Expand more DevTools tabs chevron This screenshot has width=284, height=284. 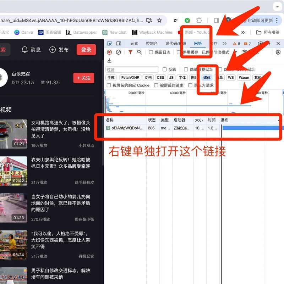tap(224, 44)
